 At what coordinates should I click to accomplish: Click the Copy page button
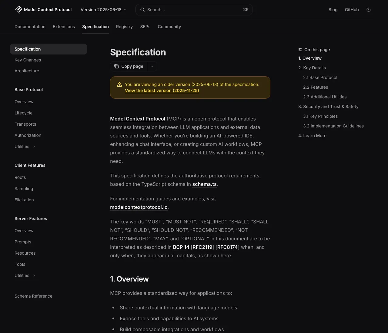129,66
